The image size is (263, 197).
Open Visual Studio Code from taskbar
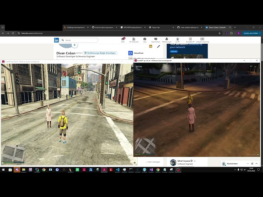118,170
